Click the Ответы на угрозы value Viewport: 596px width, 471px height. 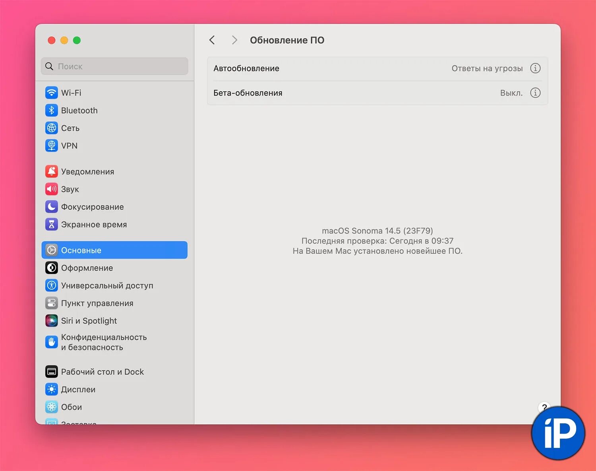click(x=487, y=68)
